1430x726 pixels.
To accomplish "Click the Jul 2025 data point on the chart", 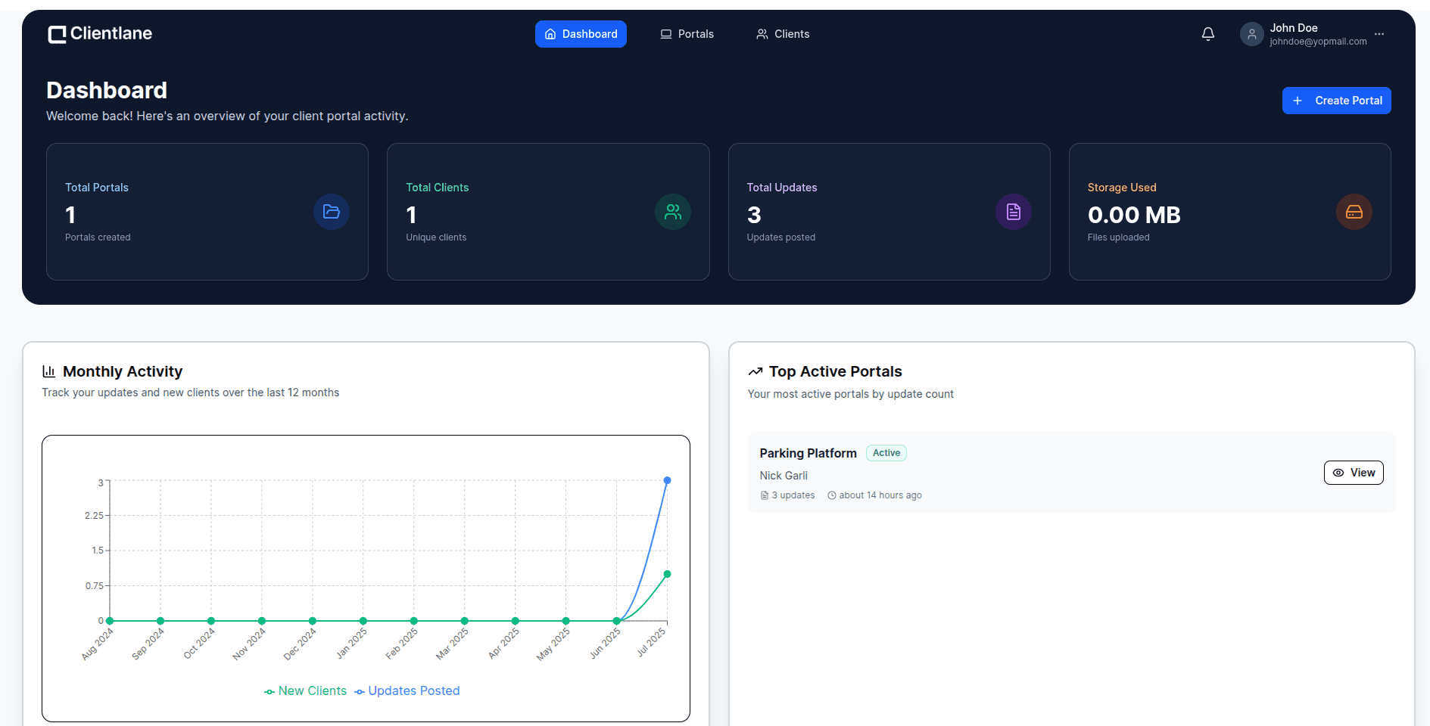I will pyautogui.click(x=667, y=479).
